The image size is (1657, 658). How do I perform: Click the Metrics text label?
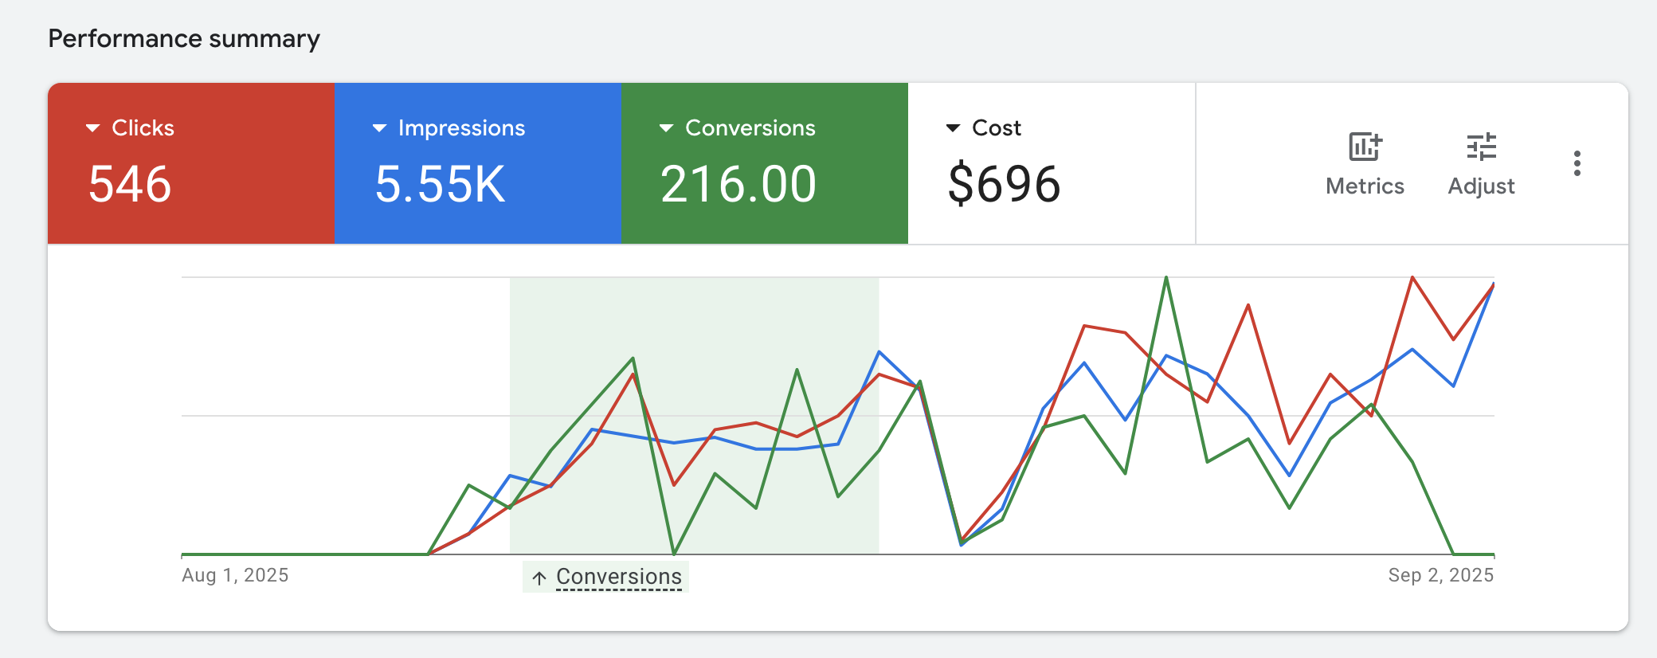[x=1365, y=186]
